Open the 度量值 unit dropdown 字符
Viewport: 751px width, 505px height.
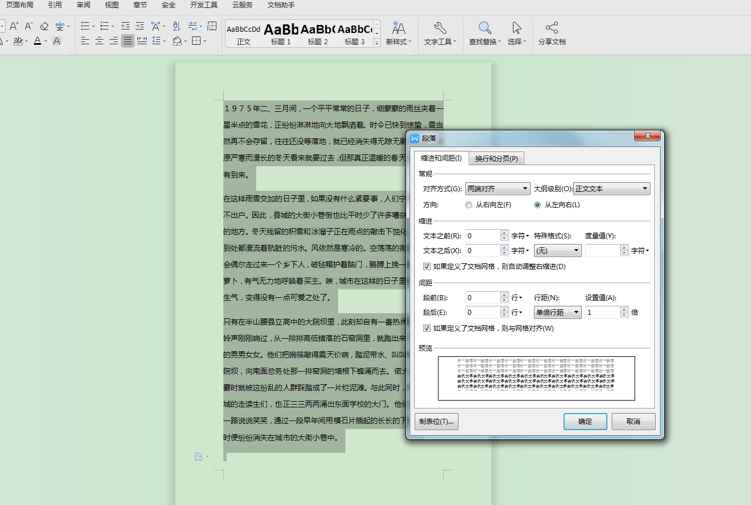pyautogui.click(x=640, y=250)
